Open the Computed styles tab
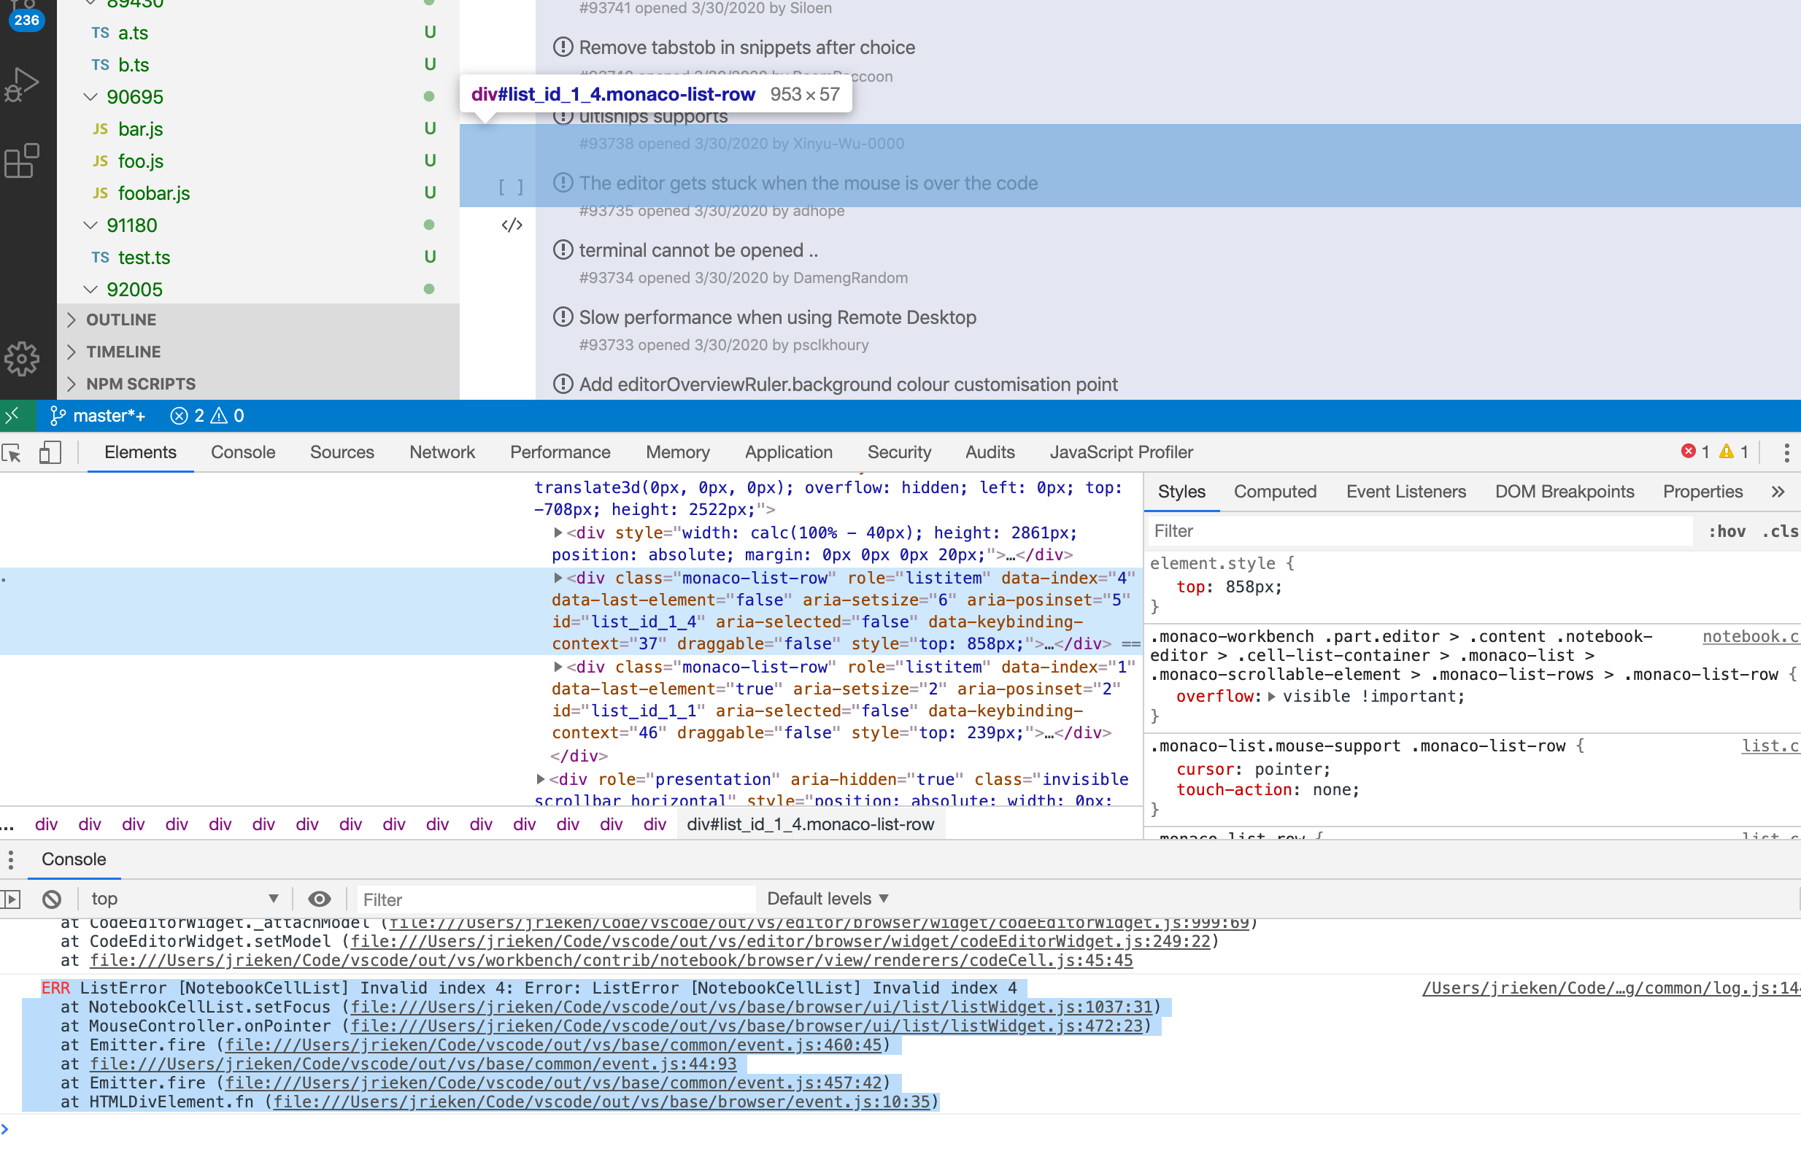The height and width of the screenshot is (1157, 1801). coord(1275,492)
